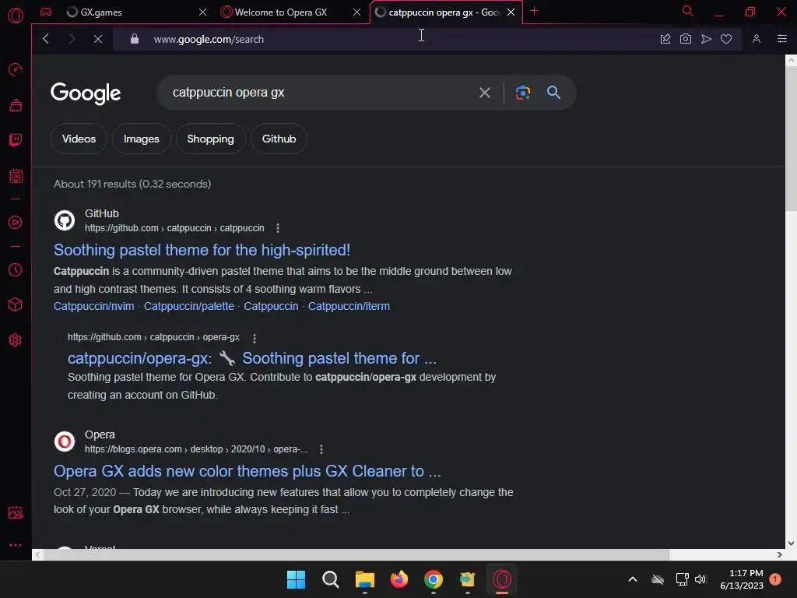
Task: Search by image using Google Lens icon
Action: click(x=523, y=93)
